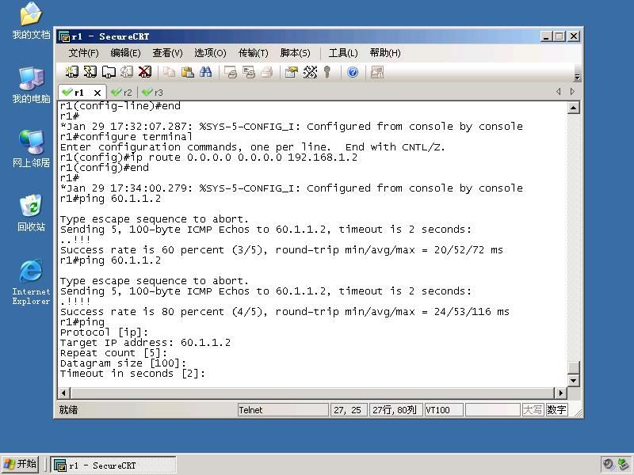Click the gray round system tray icon
Screen dimensions: 634x475
(x=608, y=464)
